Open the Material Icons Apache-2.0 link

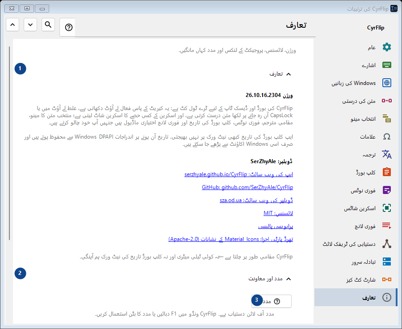(x=231, y=239)
